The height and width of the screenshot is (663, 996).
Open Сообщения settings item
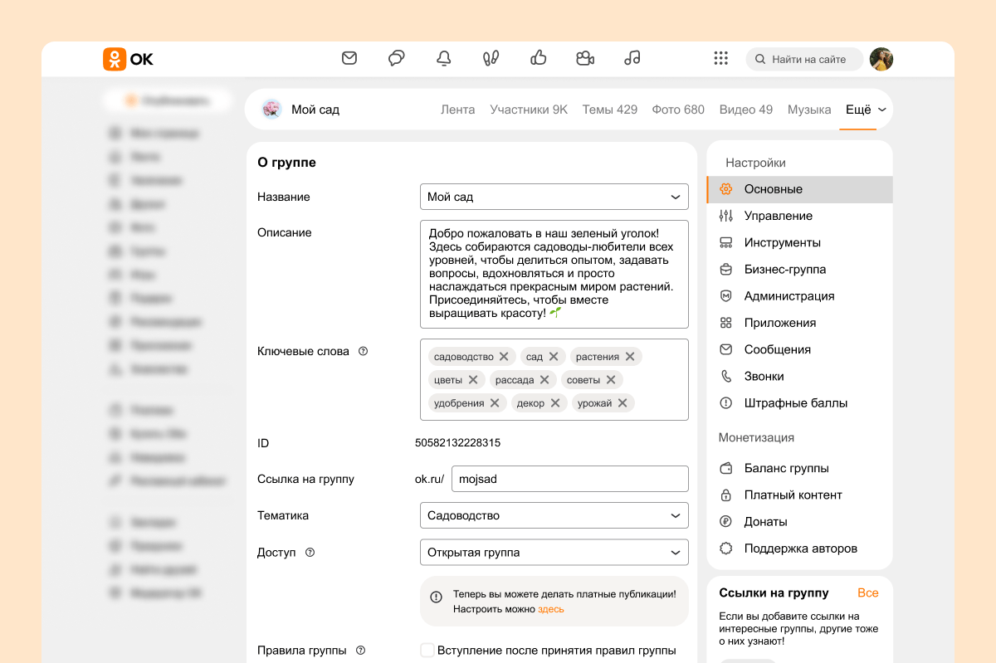800,349
